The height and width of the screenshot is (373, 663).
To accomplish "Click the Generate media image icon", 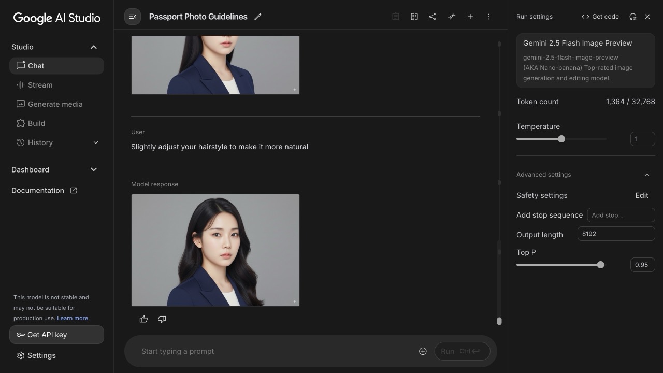I will point(21,104).
